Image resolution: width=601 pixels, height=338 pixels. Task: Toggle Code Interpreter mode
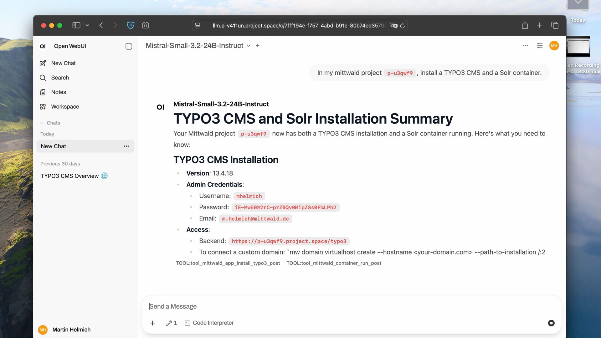(209, 323)
